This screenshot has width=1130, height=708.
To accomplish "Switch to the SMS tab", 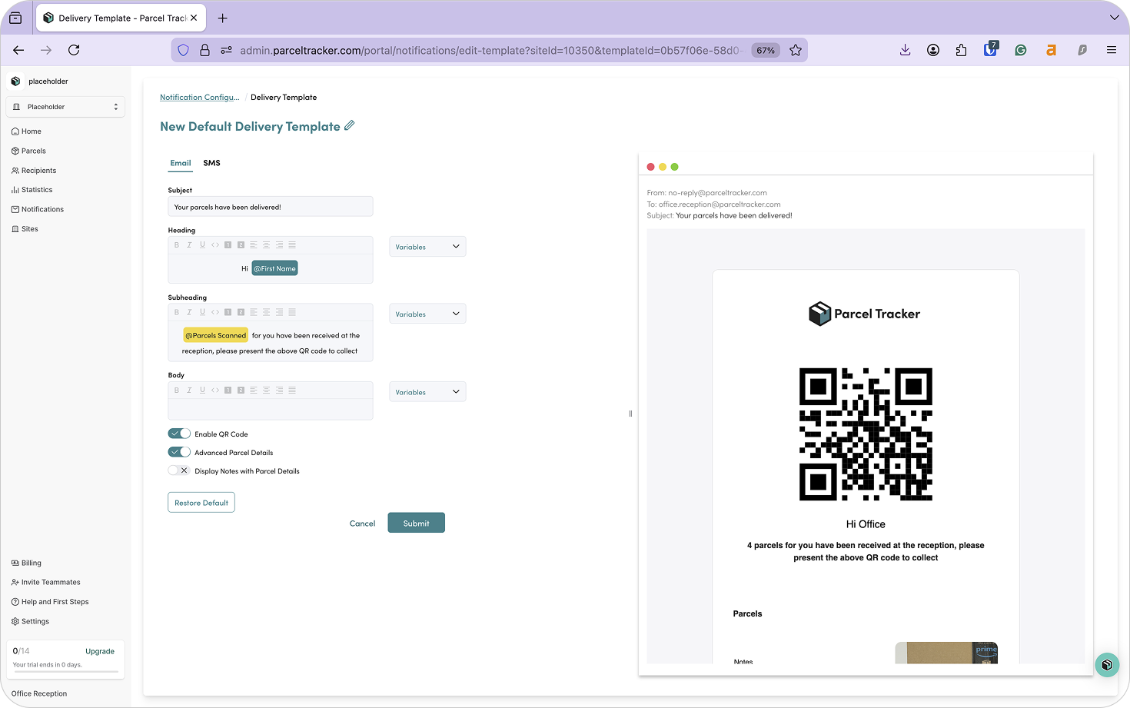I will pyautogui.click(x=211, y=163).
